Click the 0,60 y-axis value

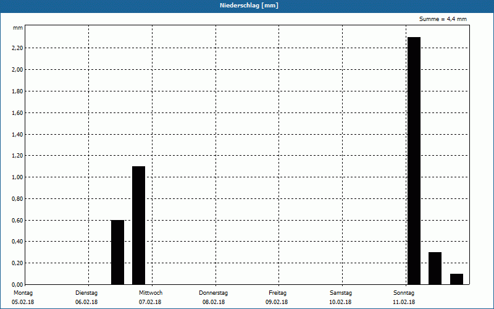click(17, 221)
